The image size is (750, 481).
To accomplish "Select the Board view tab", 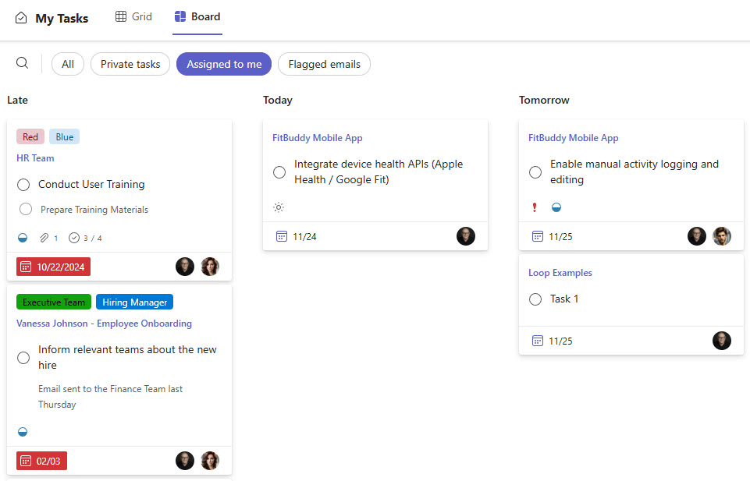I will (197, 16).
